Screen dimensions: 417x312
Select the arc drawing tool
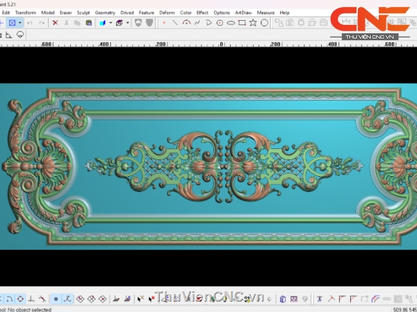point(186,23)
